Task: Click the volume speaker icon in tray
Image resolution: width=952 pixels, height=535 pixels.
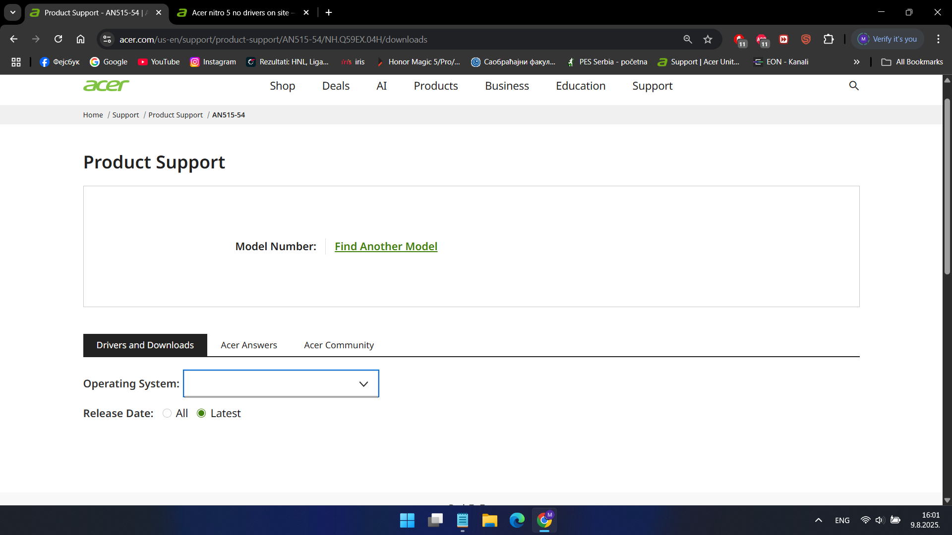Action: click(880, 520)
